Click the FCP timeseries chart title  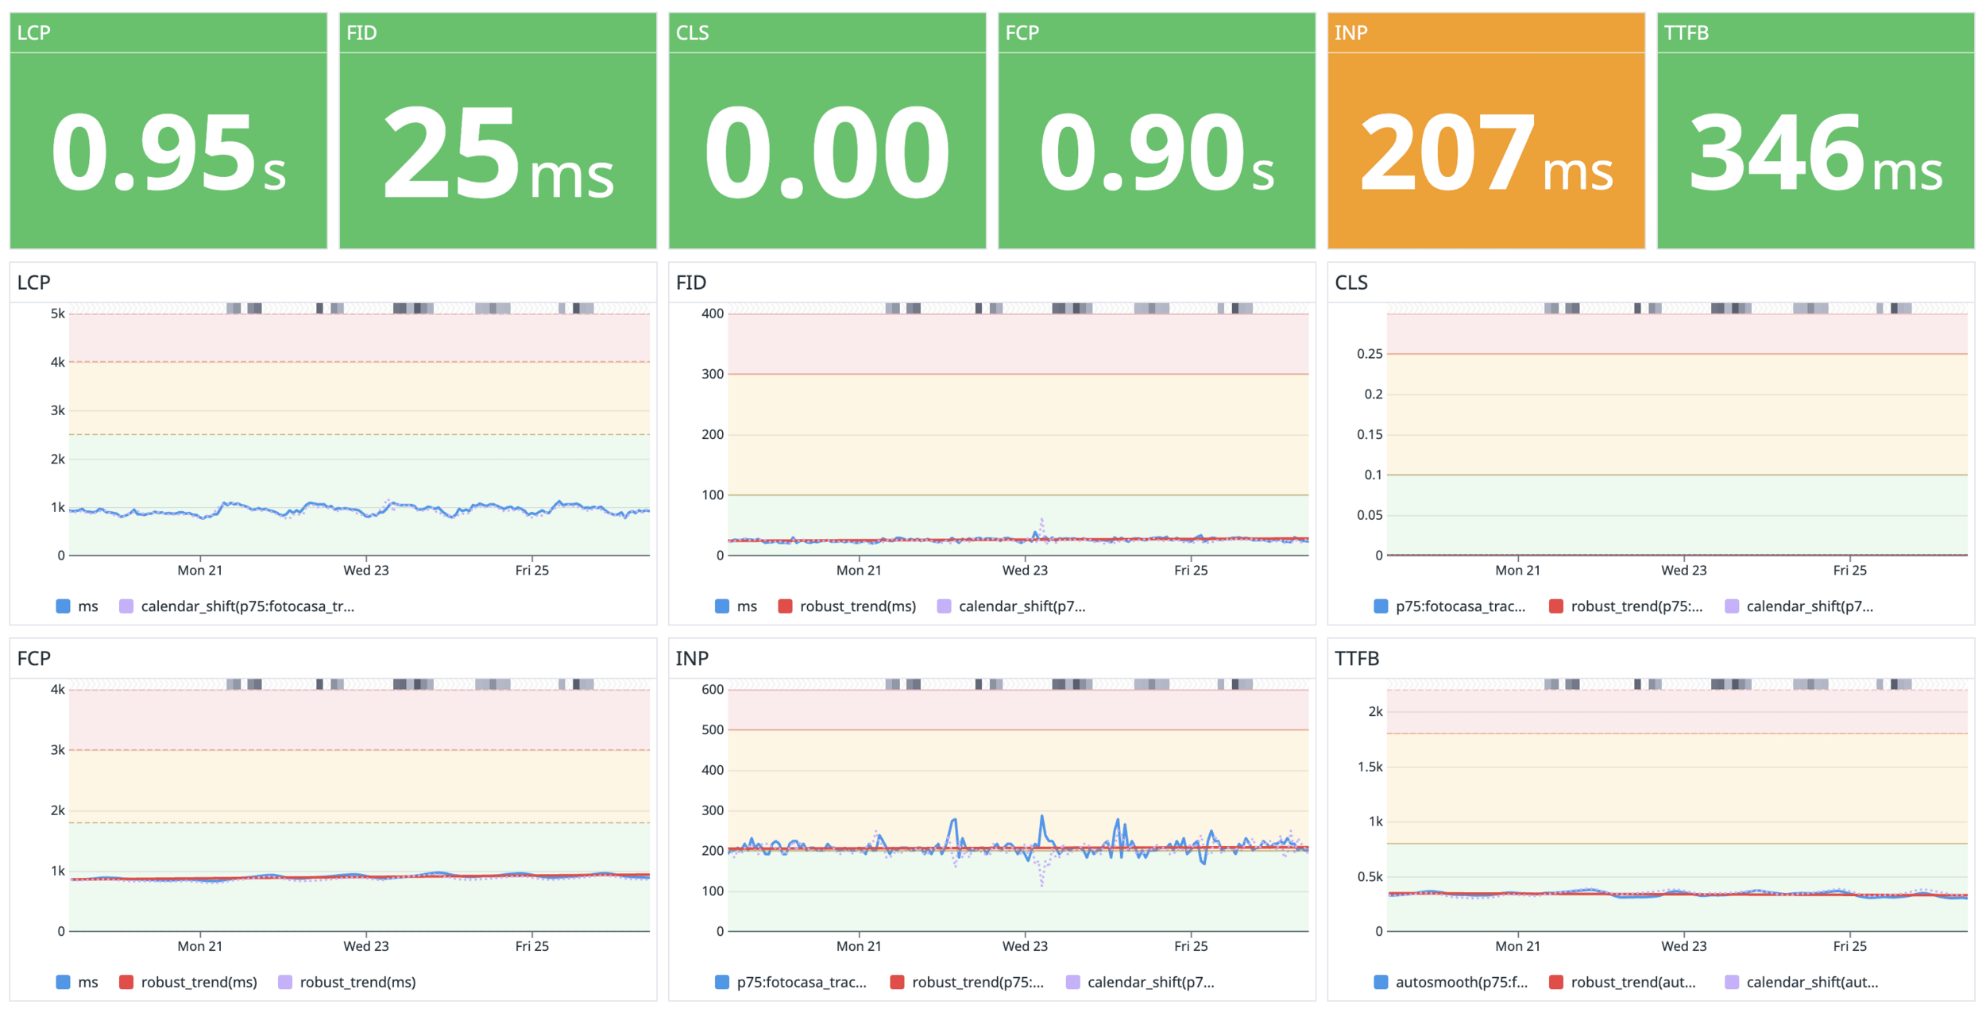[34, 659]
